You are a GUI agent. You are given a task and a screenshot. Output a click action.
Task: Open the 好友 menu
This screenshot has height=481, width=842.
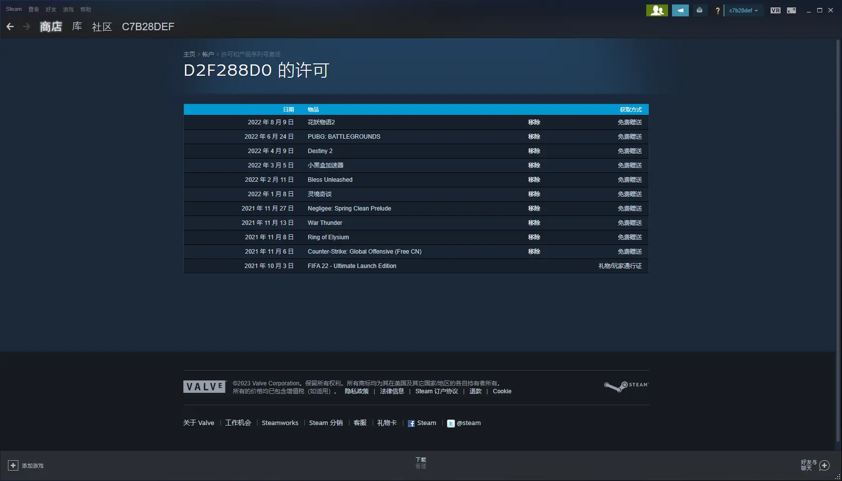pyautogui.click(x=51, y=9)
